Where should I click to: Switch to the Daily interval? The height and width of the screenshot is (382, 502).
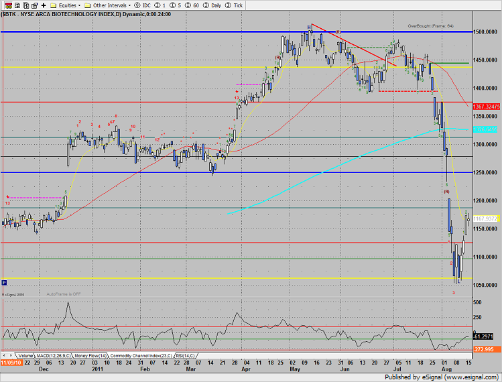pos(212,5)
